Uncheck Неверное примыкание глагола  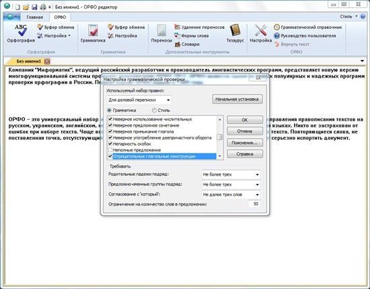(x=110, y=131)
